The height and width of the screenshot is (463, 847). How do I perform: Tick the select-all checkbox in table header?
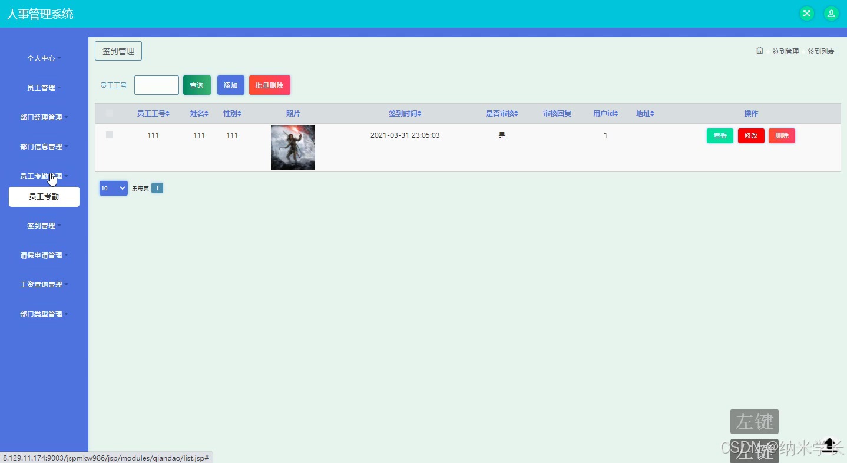tap(110, 113)
